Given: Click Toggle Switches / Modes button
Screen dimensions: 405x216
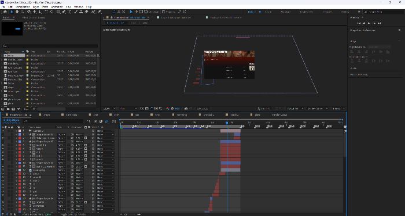Looking at the screenshot, I should [73, 214].
